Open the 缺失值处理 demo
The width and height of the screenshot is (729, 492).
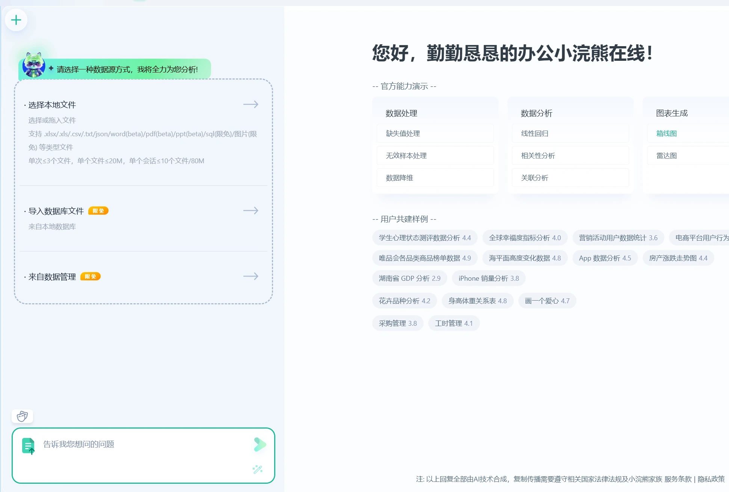coord(435,133)
